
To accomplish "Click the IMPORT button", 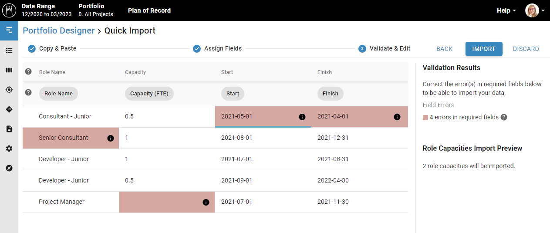I will pos(483,49).
